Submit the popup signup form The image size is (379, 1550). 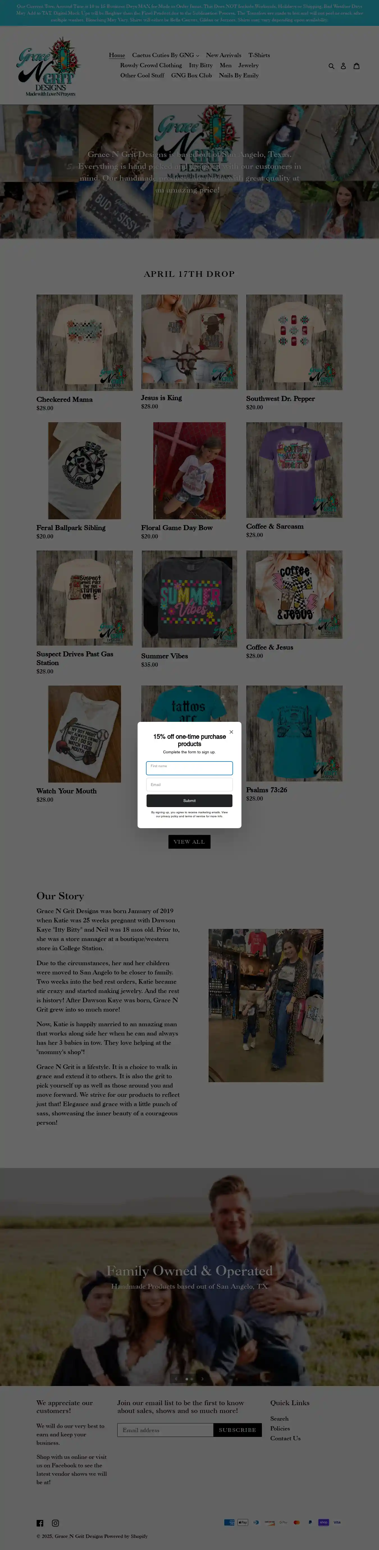pyautogui.click(x=189, y=800)
